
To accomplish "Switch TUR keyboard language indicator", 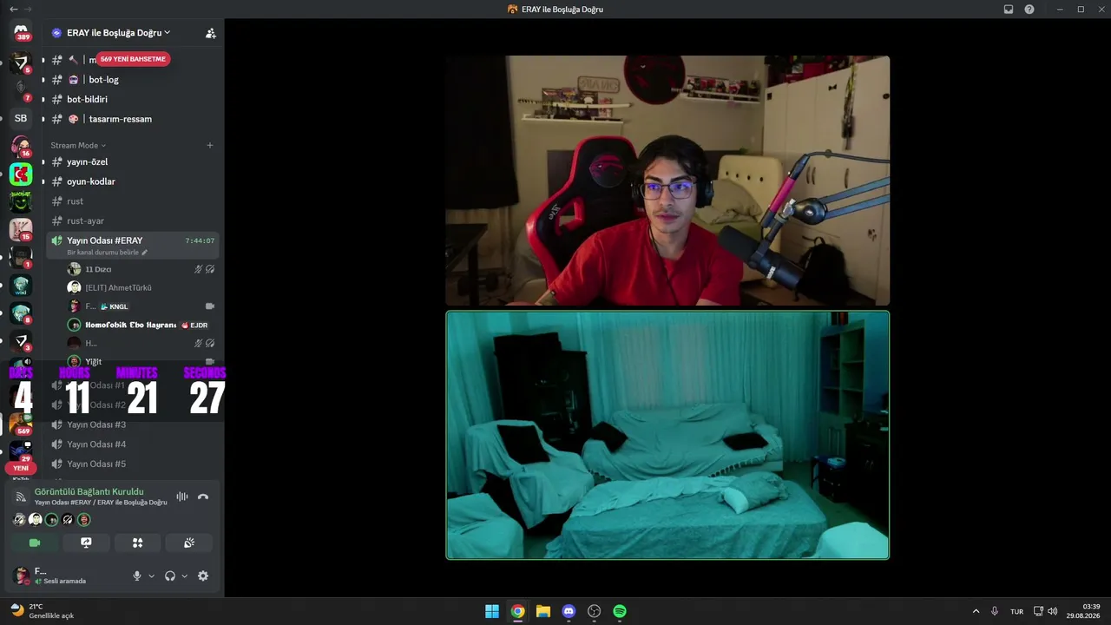I will [x=1016, y=612].
